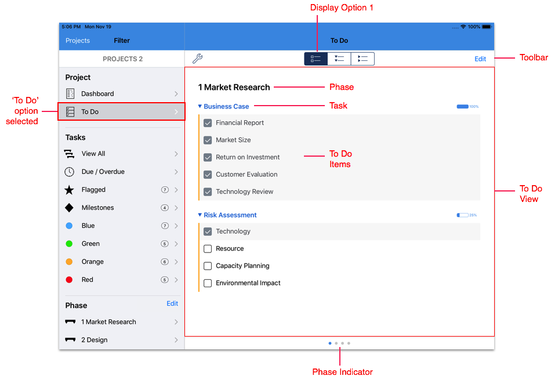Collapse the Risk Assessment task
This screenshot has height=383, width=551.
click(x=200, y=215)
